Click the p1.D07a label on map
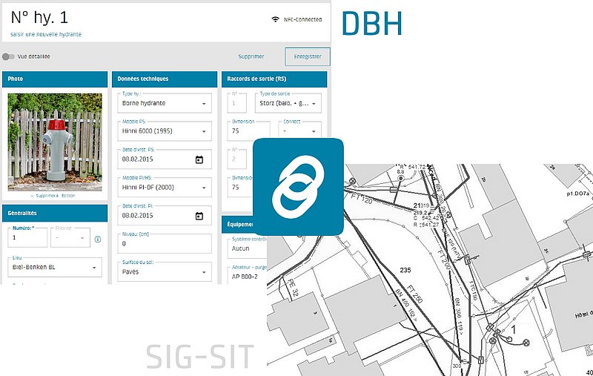593x376 pixels. (578, 194)
